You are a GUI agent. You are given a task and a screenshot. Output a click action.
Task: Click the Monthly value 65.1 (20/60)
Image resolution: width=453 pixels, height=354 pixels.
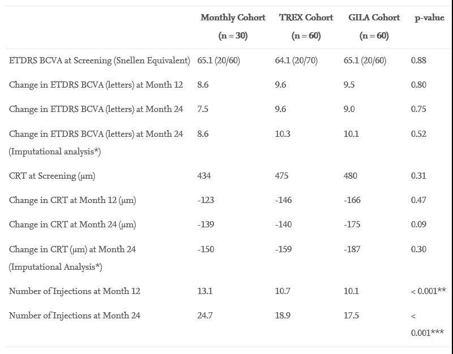point(219,61)
